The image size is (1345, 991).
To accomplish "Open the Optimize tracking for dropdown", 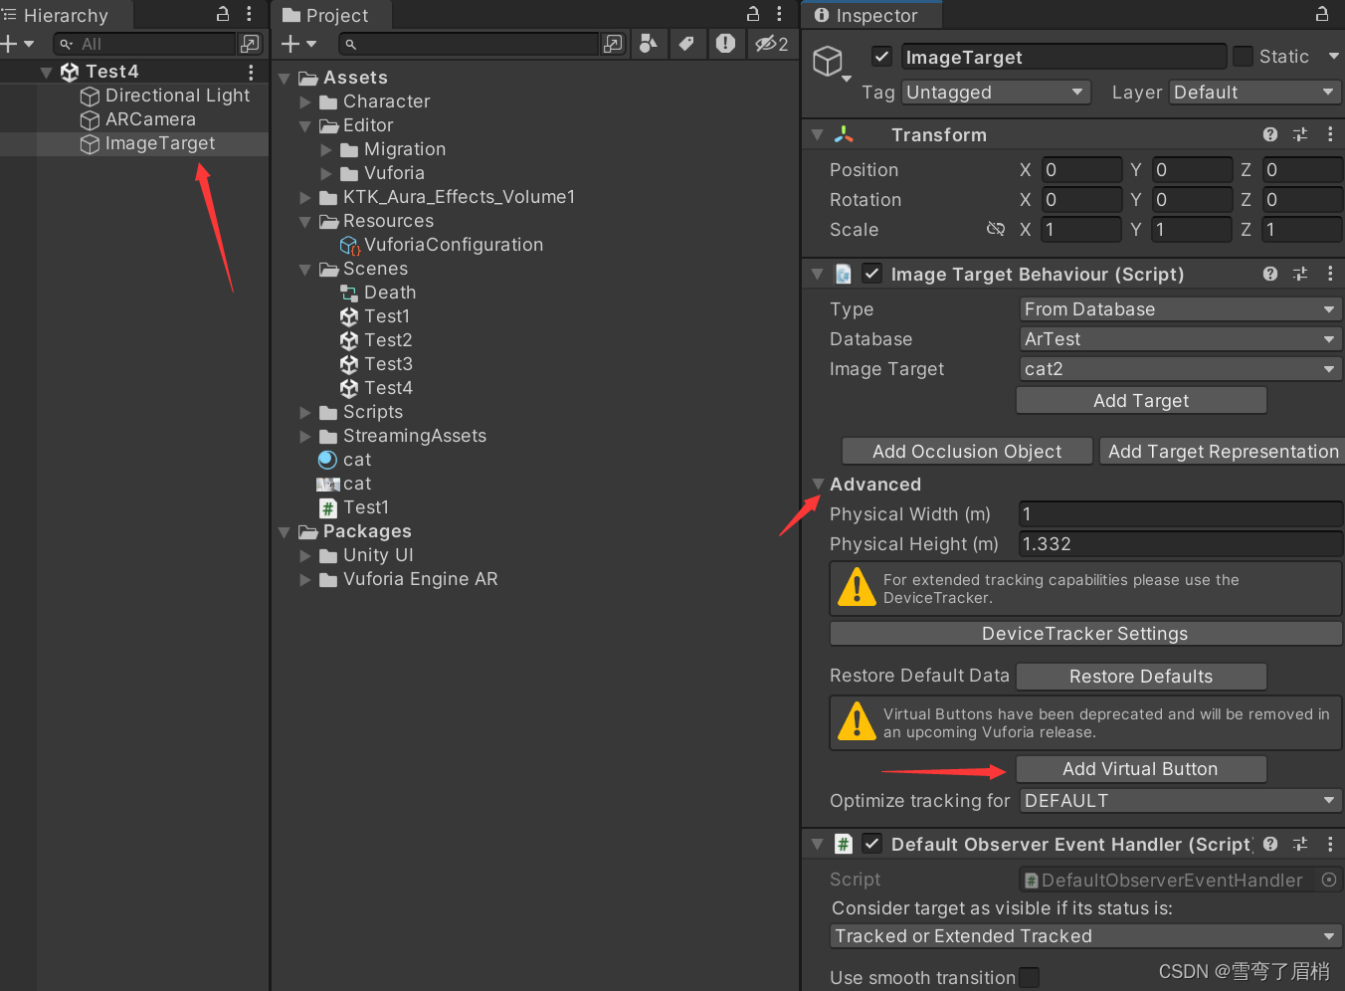I will pos(1180,801).
